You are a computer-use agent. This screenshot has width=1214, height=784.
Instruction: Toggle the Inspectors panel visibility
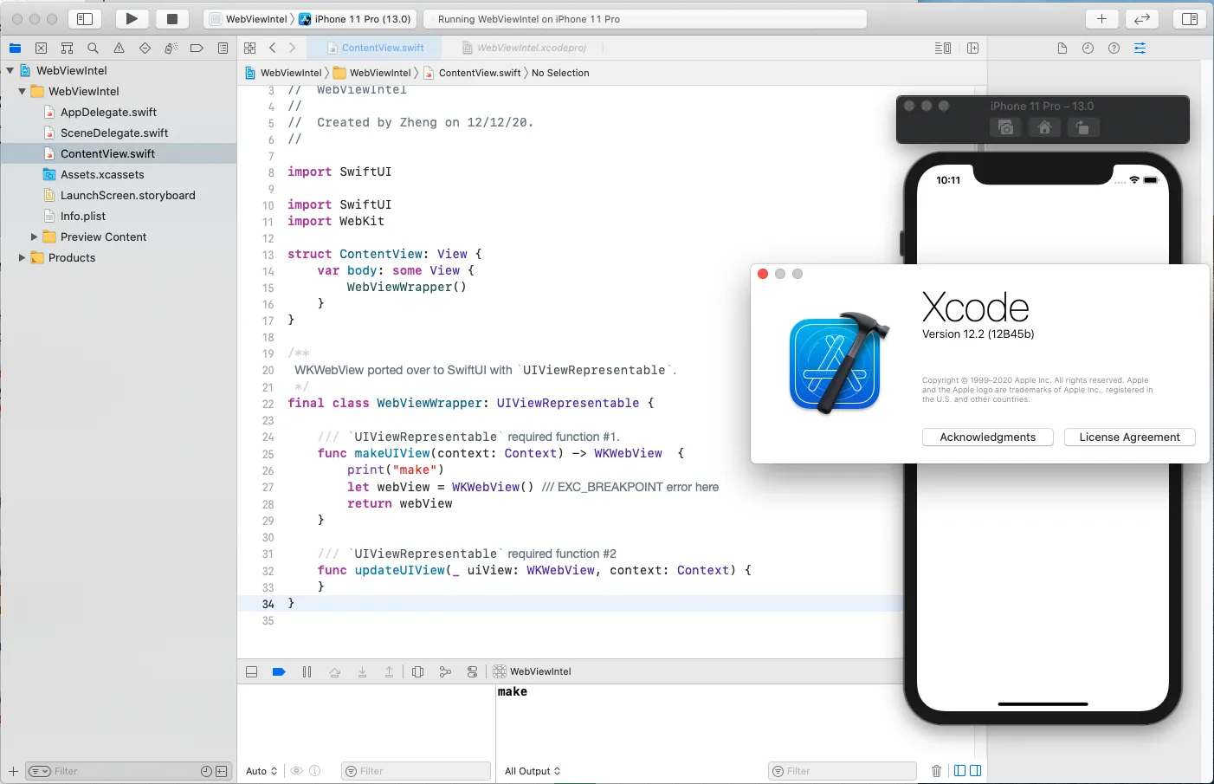pos(1190,18)
